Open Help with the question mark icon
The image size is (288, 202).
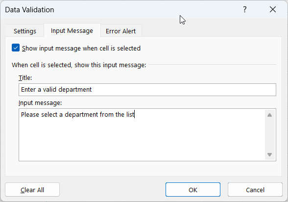(245, 9)
